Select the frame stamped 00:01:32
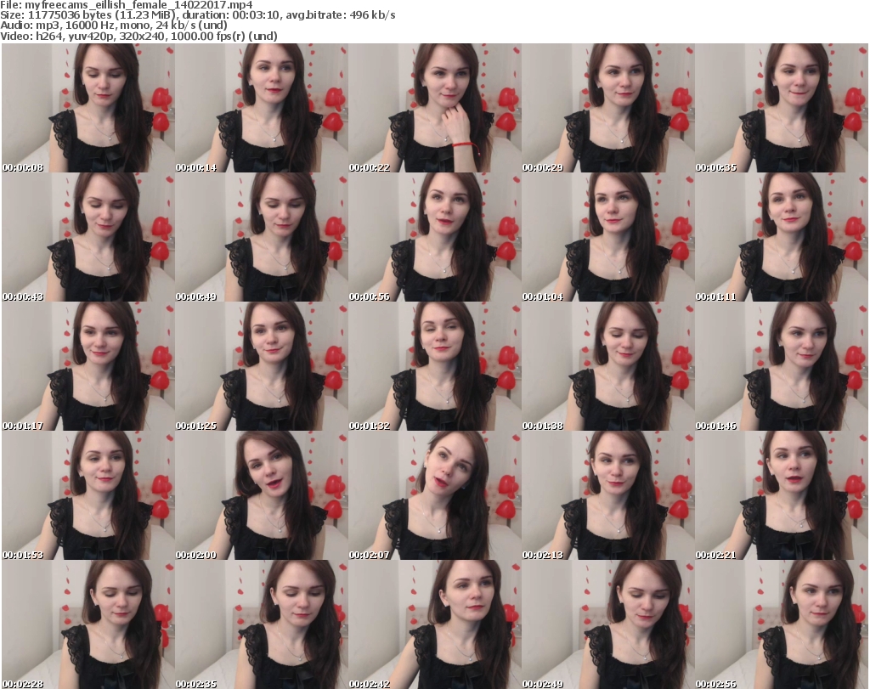The image size is (870, 689). point(435,366)
